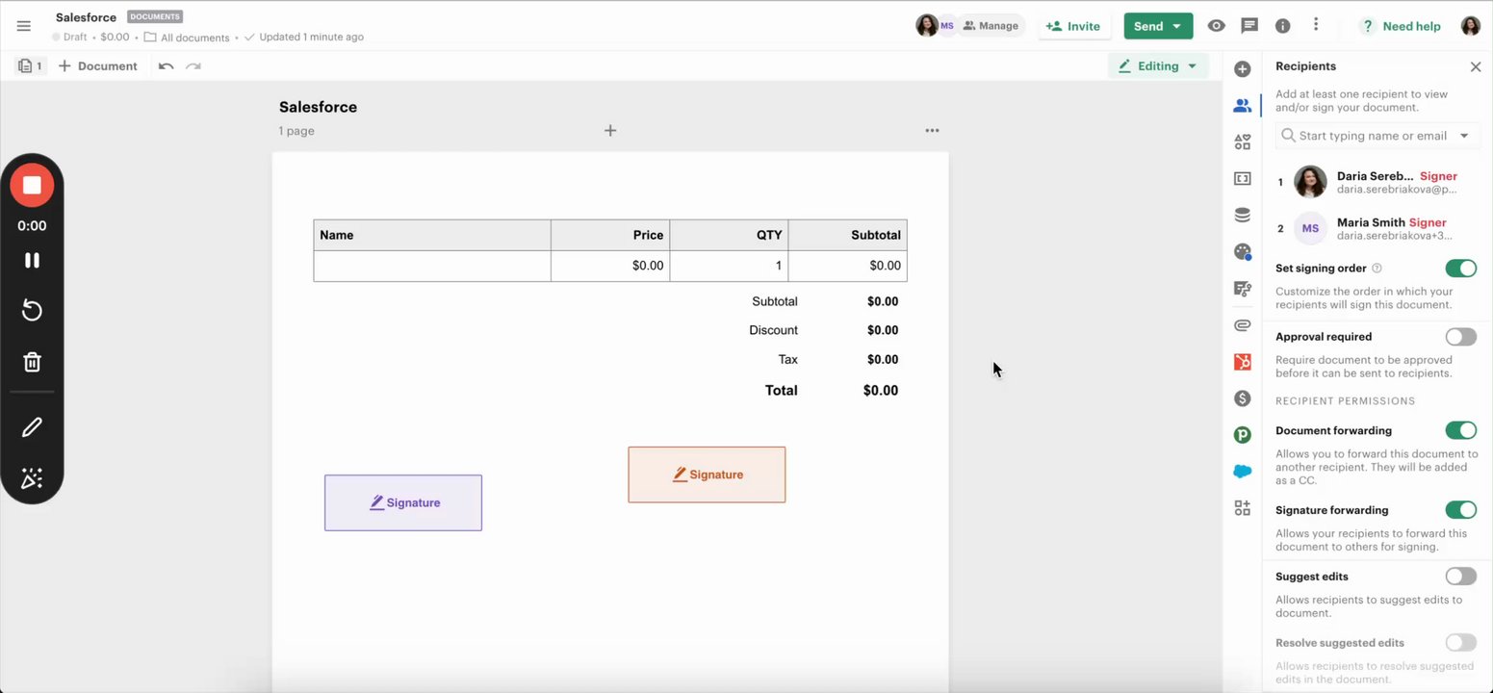Open the comments chat icon

coord(1249,26)
